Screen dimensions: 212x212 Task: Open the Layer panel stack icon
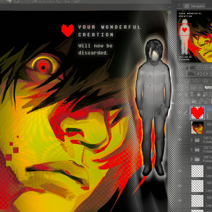point(197,81)
